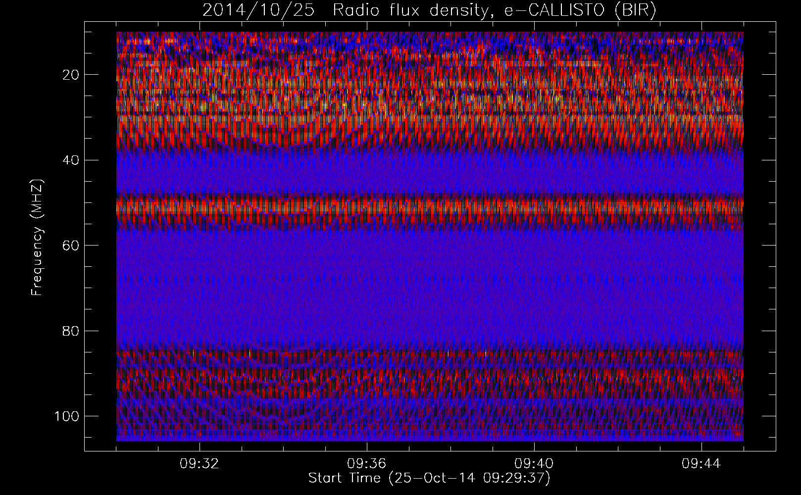Click the 09:40 time tick label
Viewport: 801px width, 495px height.
pos(534,464)
